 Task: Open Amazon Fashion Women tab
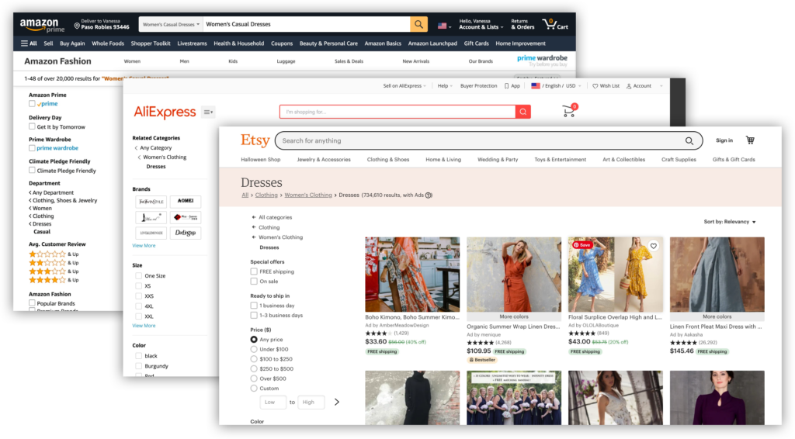132,61
